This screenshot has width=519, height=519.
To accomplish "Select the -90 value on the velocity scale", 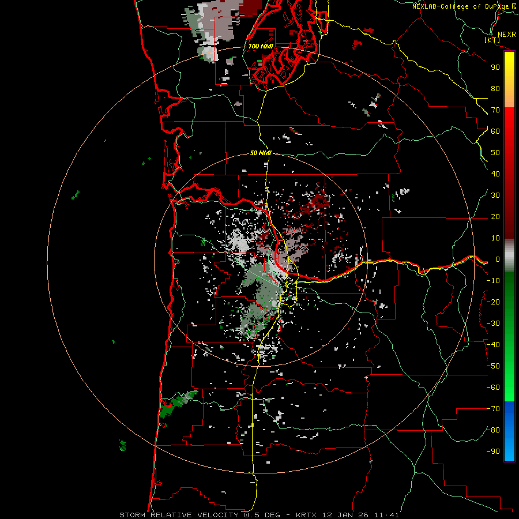I will coord(493,452).
